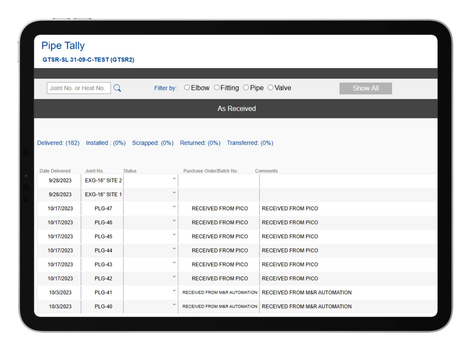The height and width of the screenshot is (355, 473).
Task: Expand the status dropdown for EXG-16" SITE 2
Action: [174, 179]
